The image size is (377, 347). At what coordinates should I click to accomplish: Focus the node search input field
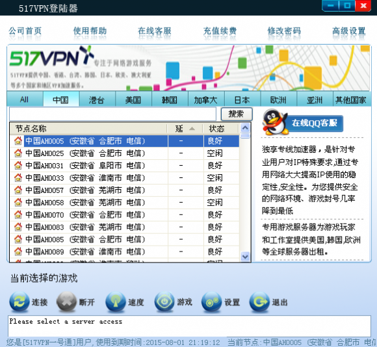click(x=112, y=114)
